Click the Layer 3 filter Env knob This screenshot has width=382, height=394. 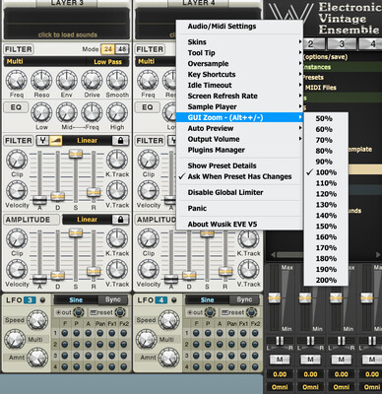67,81
